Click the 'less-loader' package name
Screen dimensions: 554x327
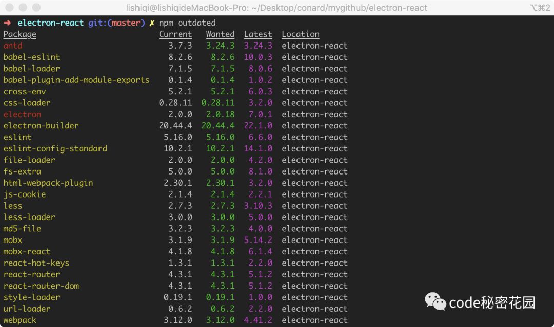[29, 217]
